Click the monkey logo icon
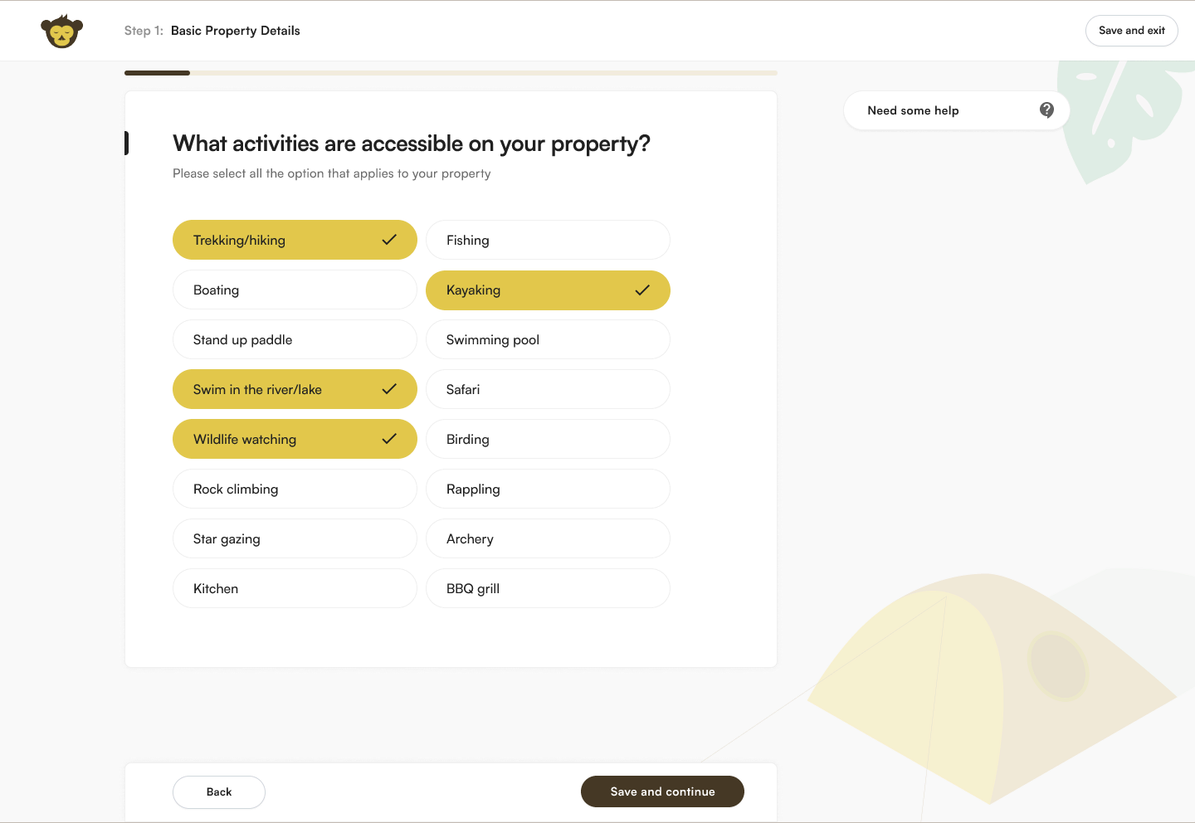Image resolution: width=1195 pixels, height=823 pixels. [61, 32]
